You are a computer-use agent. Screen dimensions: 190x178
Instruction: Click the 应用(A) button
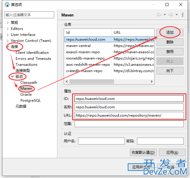[x=172, y=153]
